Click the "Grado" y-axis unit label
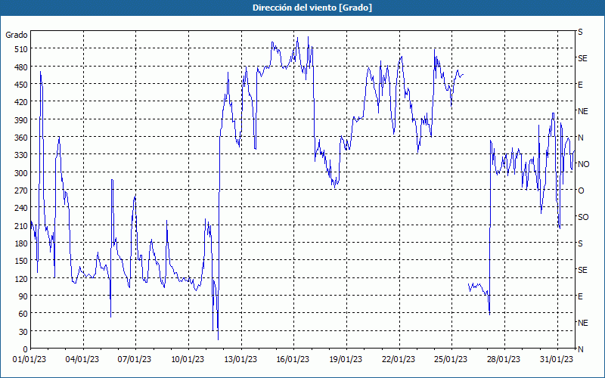The height and width of the screenshot is (378, 605). tap(17, 35)
